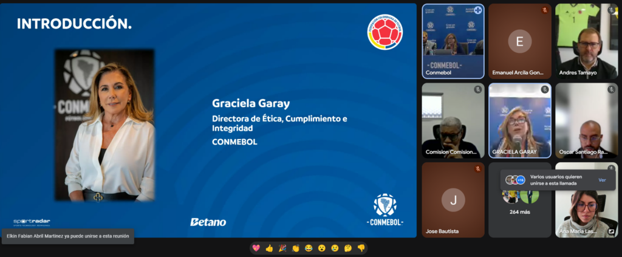Click the 'Emanuel Arcila Gon...' name label
The width and height of the screenshot is (622, 257).
[x=518, y=72]
